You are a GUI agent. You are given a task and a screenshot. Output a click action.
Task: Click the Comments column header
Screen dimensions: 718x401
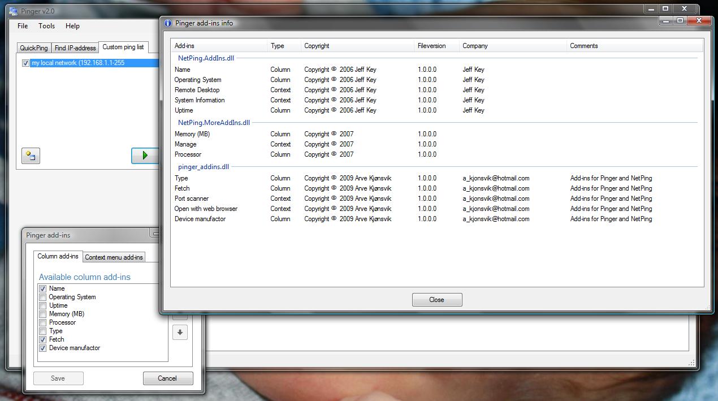point(635,46)
